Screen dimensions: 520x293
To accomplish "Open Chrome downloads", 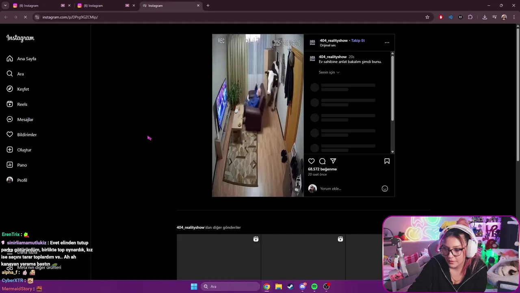I will point(485,17).
